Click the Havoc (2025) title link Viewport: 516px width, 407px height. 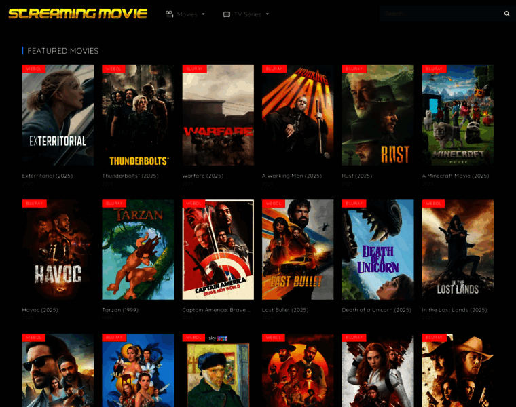40,310
